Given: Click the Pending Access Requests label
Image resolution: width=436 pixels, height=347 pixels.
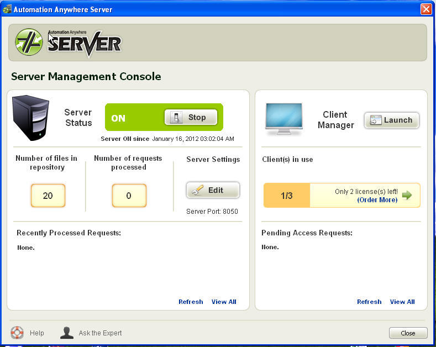Looking at the screenshot, I should [307, 233].
